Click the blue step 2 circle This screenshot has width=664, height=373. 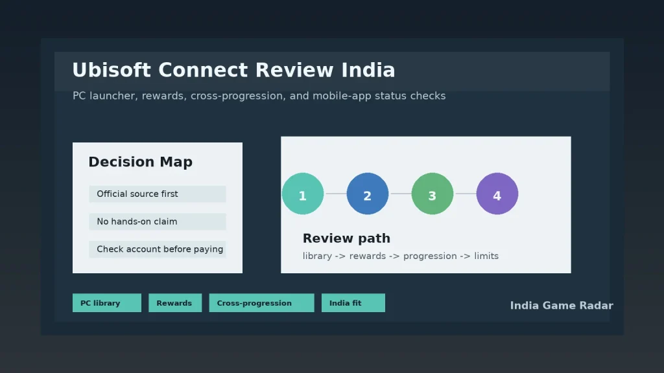click(x=367, y=194)
